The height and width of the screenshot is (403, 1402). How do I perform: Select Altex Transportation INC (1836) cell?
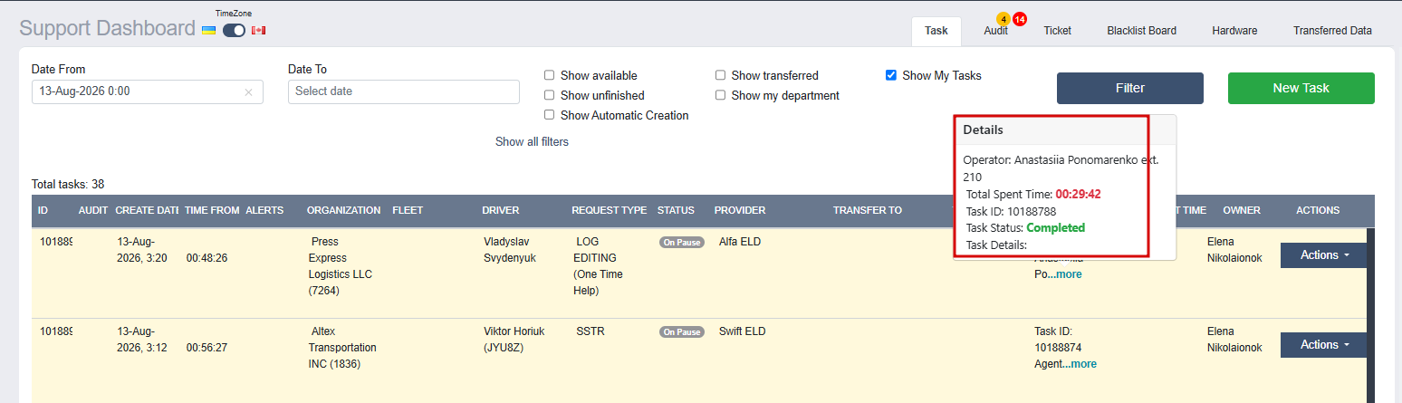click(342, 348)
